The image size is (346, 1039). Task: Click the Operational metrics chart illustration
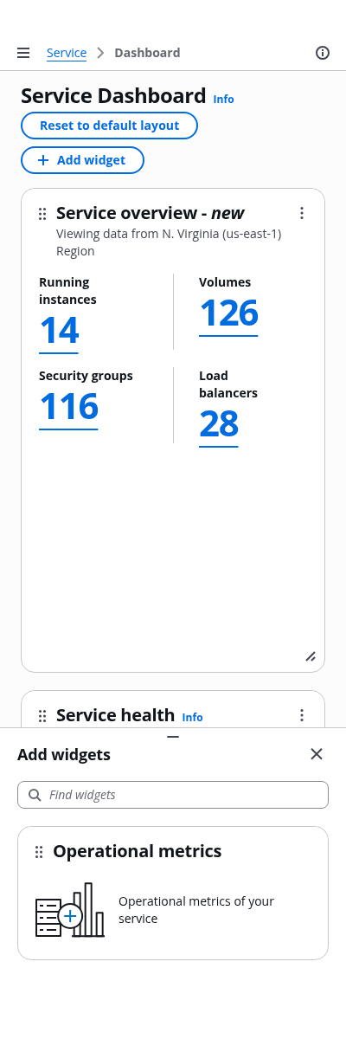coord(70,910)
